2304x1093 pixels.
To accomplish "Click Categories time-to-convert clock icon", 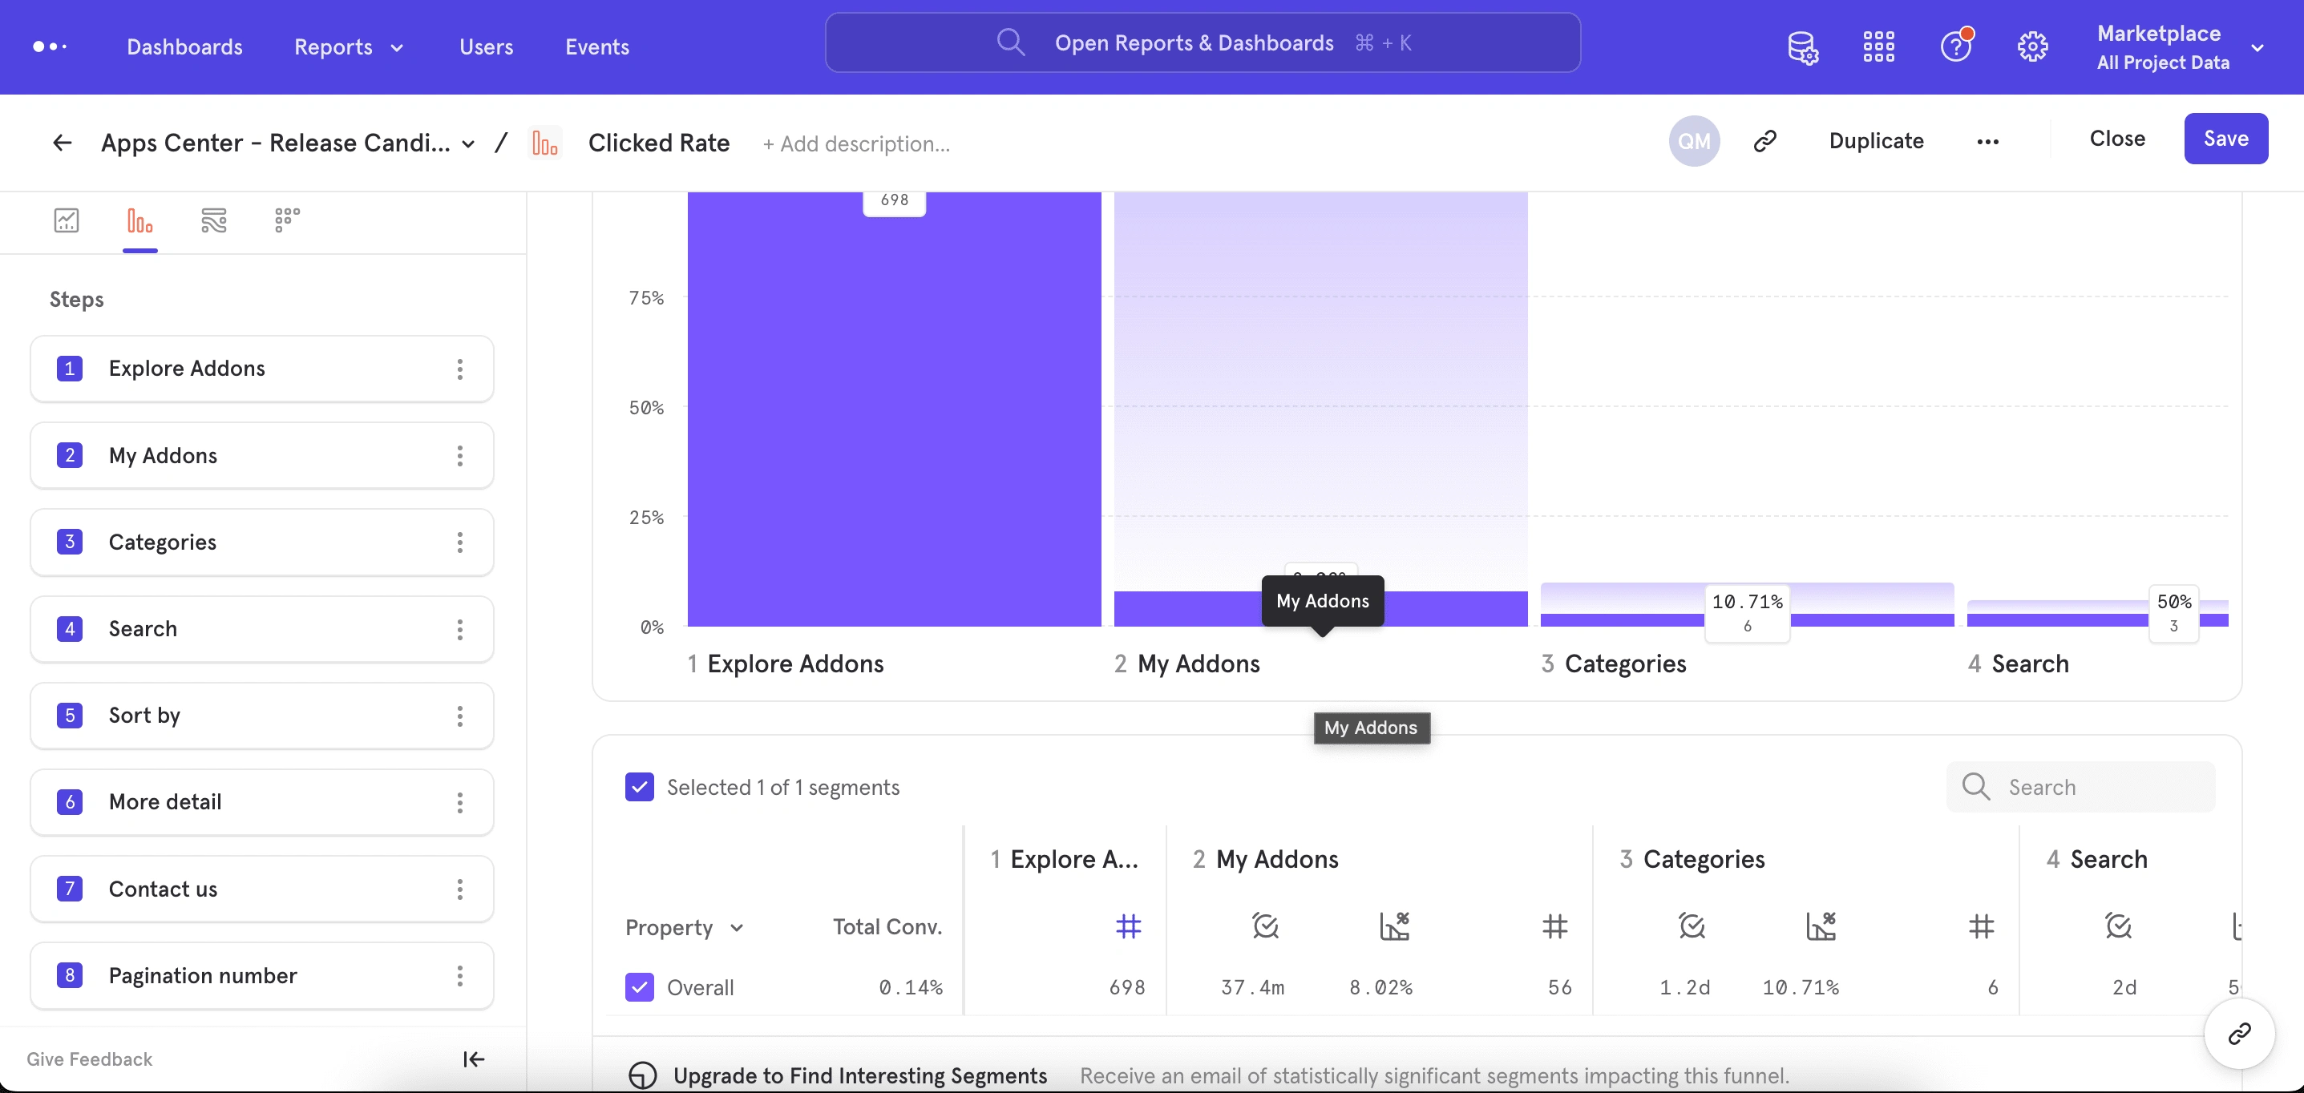I will [1692, 926].
